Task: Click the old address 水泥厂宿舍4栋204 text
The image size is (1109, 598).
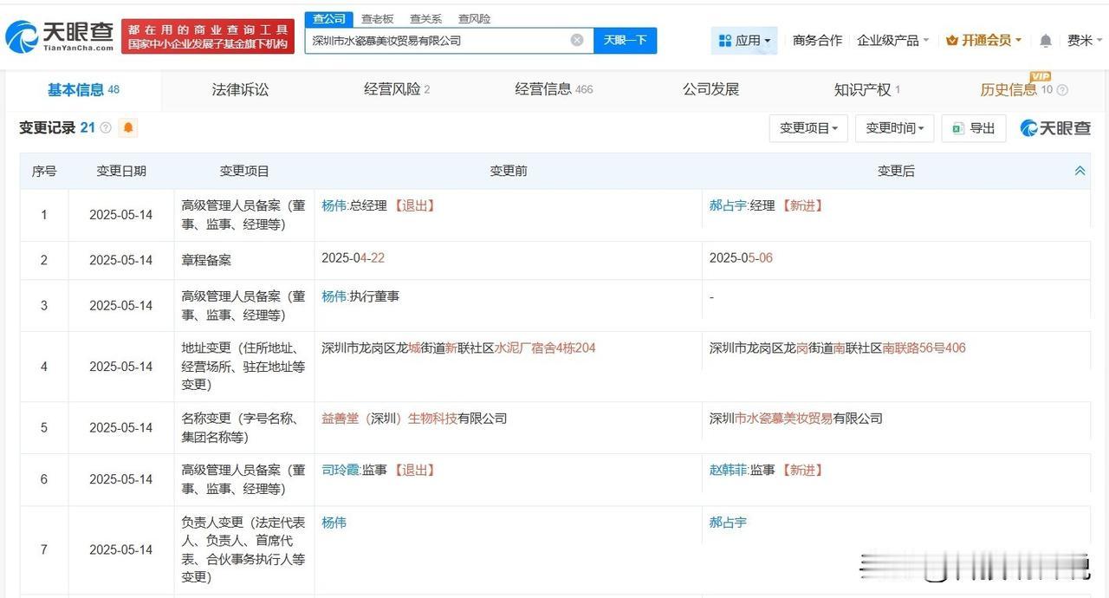Action: 545,348
